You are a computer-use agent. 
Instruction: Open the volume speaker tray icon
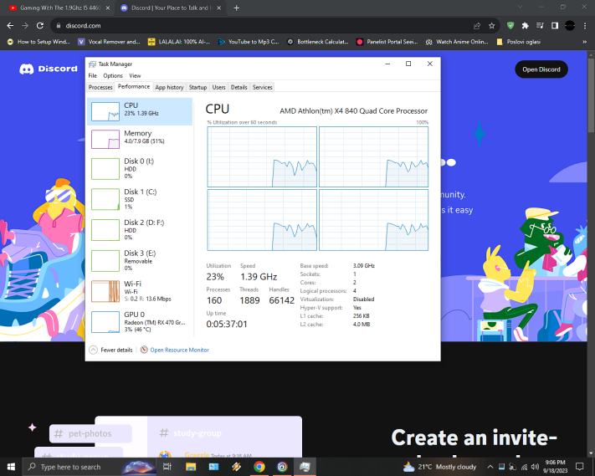coord(535,467)
